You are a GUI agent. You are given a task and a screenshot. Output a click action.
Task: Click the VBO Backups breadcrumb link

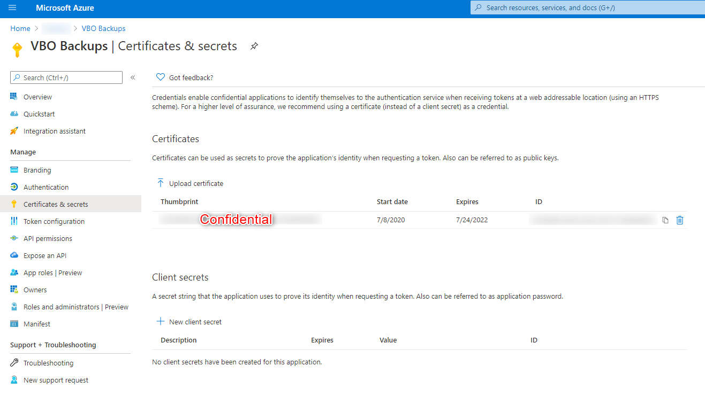pos(103,28)
